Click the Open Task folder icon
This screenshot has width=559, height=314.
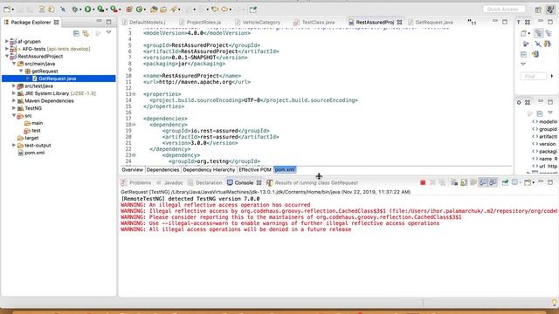(x=163, y=10)
